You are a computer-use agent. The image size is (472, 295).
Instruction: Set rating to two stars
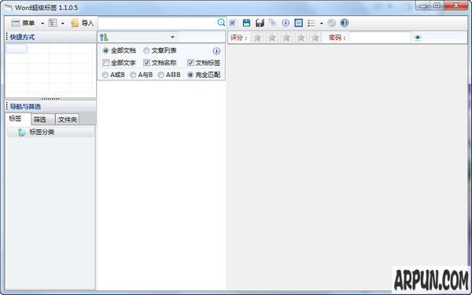(x=272, y=38)
